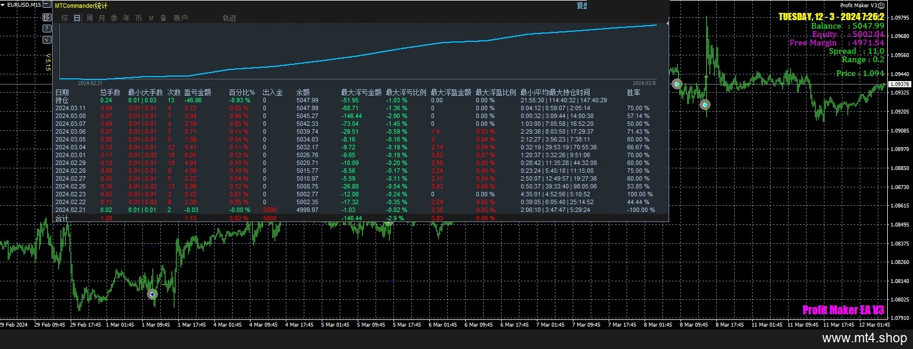Click the 2024.02.21 start date under the equity curve
Viewport: 913px width, 349px height.
pyautogui.click(x=90, y=83)
